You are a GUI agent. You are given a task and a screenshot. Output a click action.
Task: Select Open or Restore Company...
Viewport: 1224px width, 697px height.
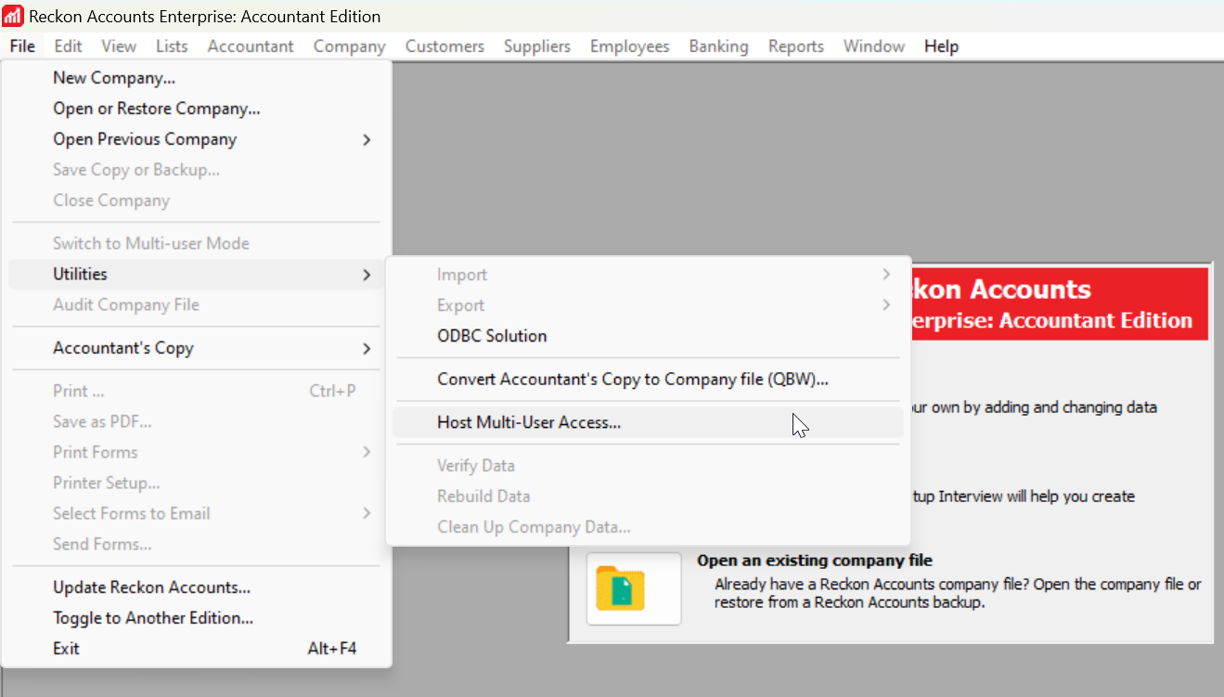pyautogui.click(x=196, y=109)
